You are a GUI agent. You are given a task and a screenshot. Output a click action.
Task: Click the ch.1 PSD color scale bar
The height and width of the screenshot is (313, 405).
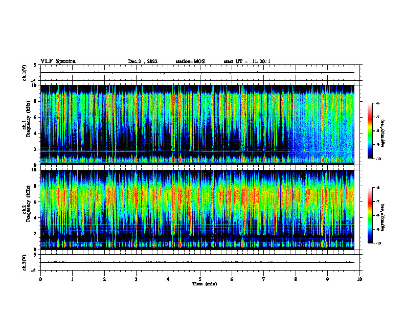370,131
